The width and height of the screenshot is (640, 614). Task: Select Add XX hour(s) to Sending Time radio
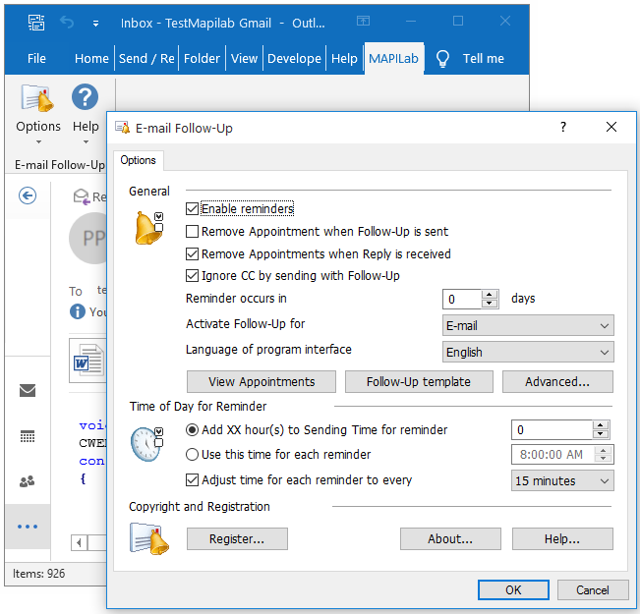click(x=192, y=429)
